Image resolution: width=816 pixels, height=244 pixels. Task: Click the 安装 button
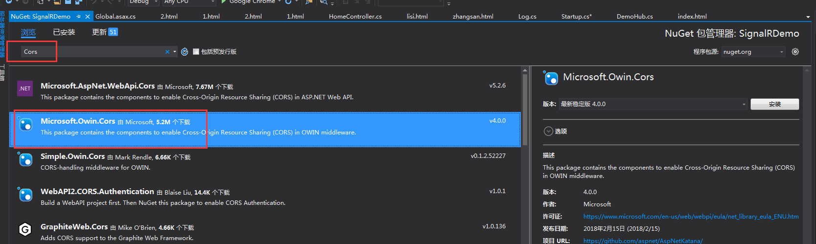(x=775, y=104)
